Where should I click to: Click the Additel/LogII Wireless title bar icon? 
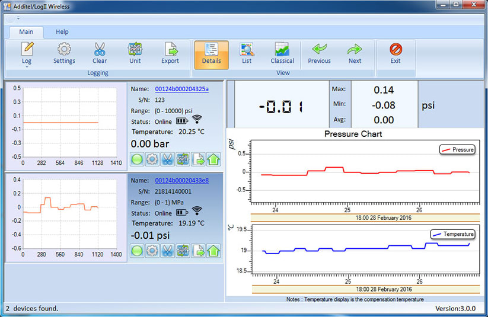tap(7, 7)
